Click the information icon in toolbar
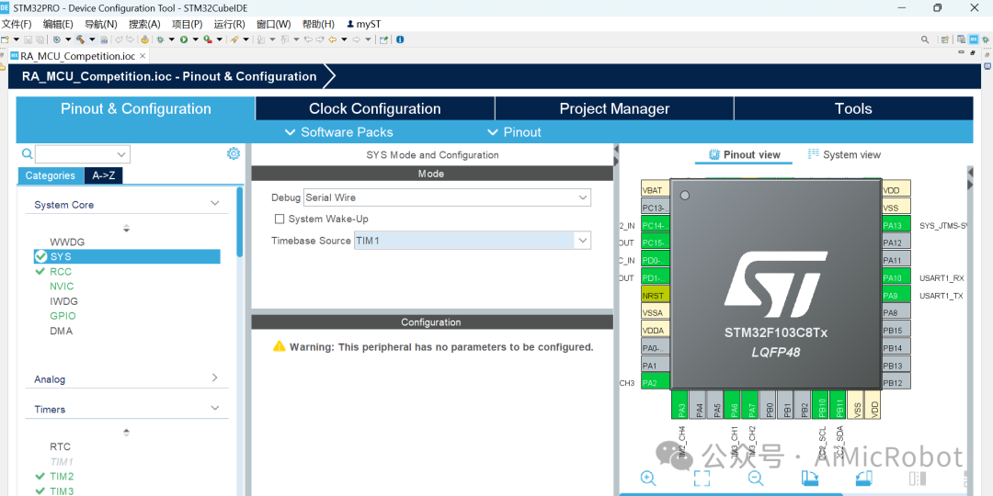Image resolution: width=993 pixels, height=496 pixels. tap(400, 39)
